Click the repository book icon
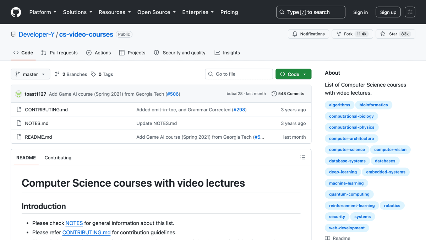 pyautogui.click(x=13, y=34)
